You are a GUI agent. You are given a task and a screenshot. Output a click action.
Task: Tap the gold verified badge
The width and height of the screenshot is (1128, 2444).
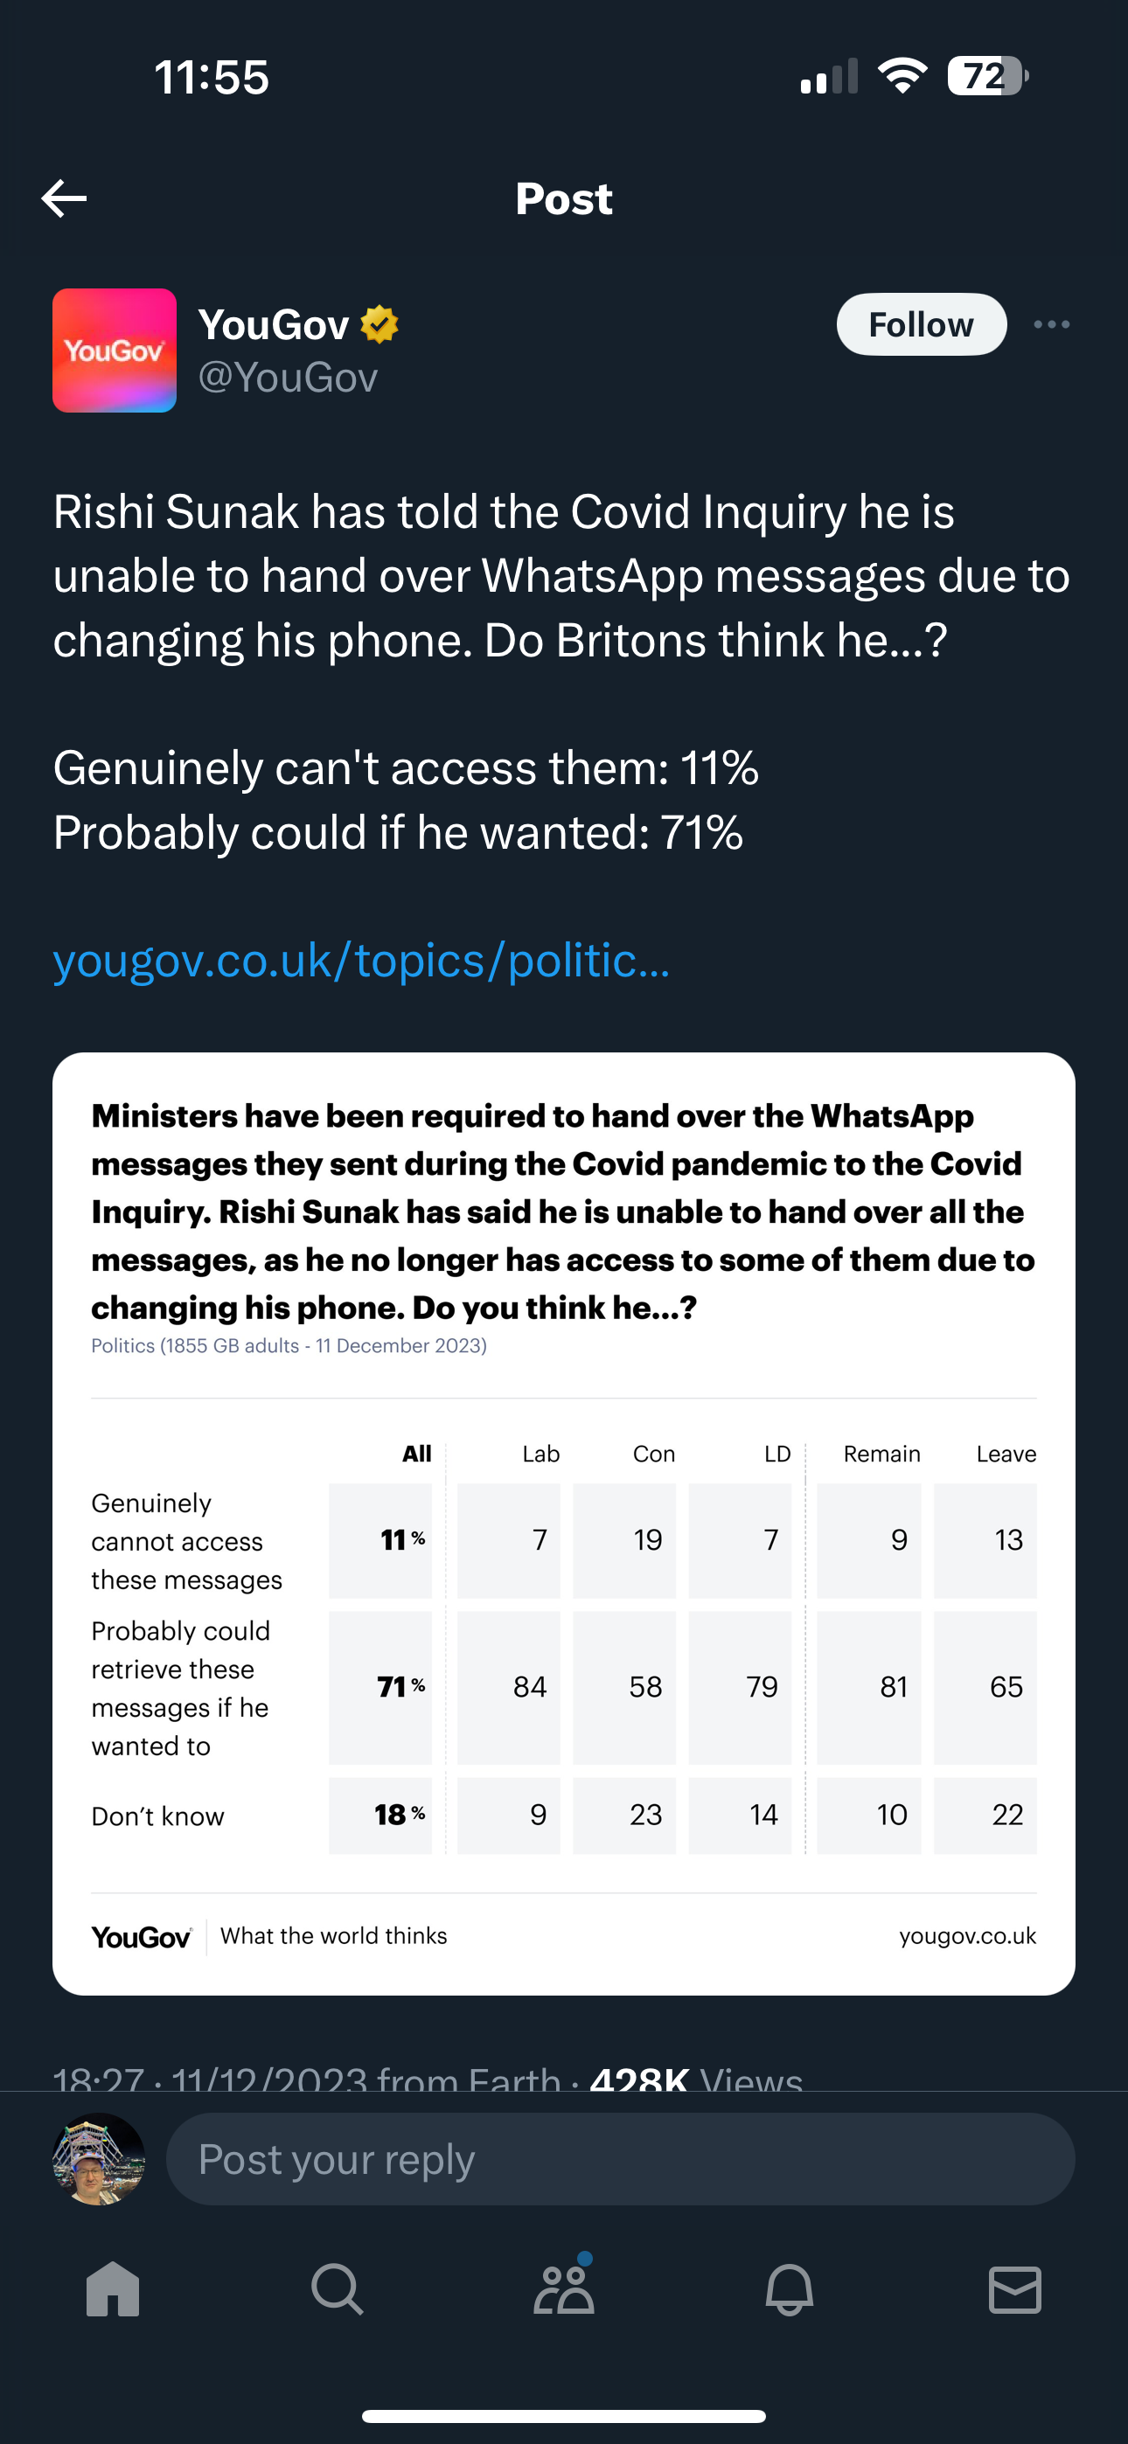coord(379,324)
